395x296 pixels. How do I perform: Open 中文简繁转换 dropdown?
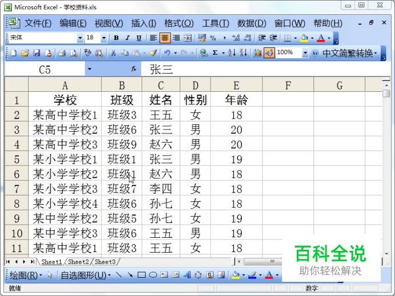(350, 53)
